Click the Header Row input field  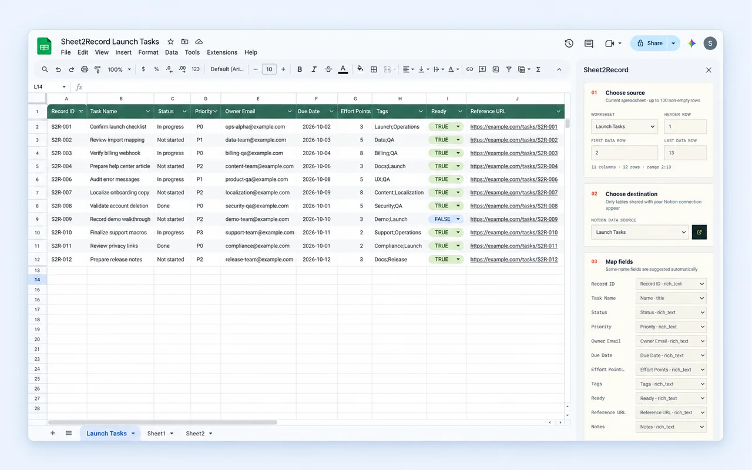[685, 126]
